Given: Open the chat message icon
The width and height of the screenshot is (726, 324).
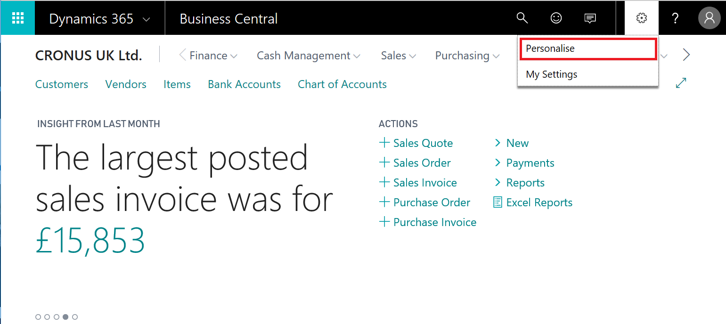Looking at the screenshot, I should coord(590,18).
